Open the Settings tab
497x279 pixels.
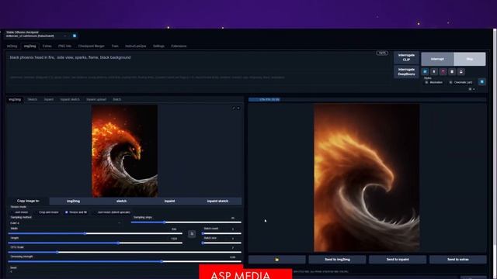[x=158, y=46]
